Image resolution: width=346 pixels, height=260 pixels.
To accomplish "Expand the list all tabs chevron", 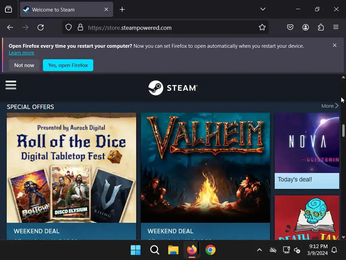I will [263, 9].
